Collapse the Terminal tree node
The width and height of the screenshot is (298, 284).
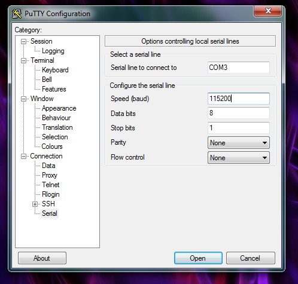click(23, 60)
